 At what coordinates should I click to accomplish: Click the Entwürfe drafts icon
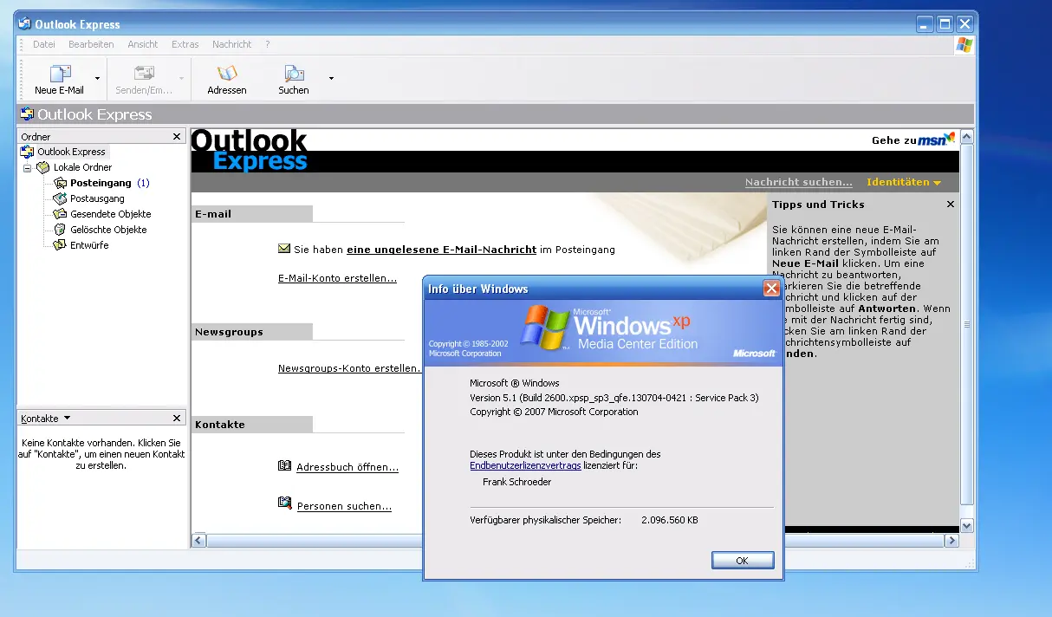click(60, 245)
